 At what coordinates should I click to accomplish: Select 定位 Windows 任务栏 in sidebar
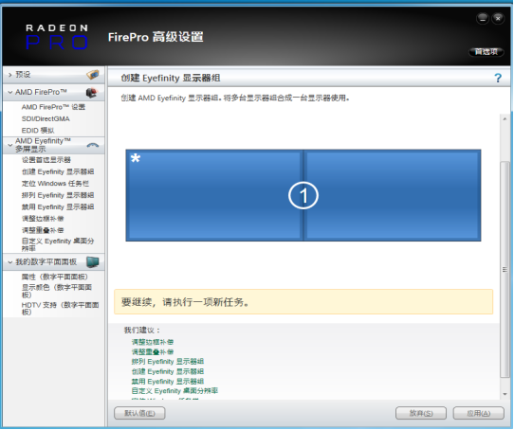(x=55, y=184)
